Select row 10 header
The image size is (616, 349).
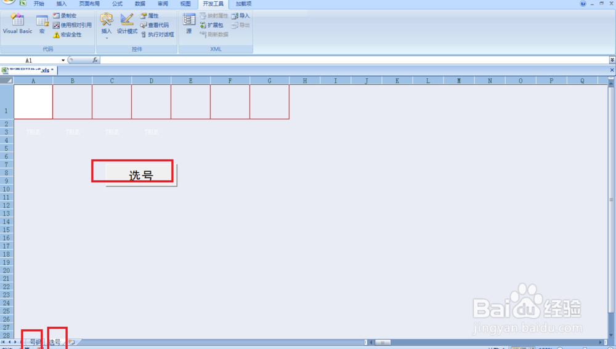[x=7, y=189]
